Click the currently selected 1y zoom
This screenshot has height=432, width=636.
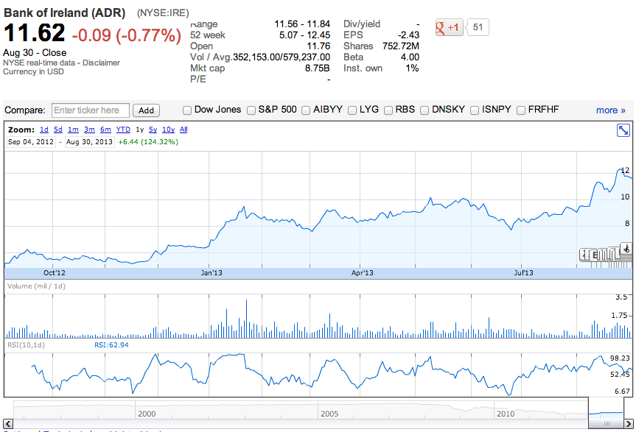(139, 130)
